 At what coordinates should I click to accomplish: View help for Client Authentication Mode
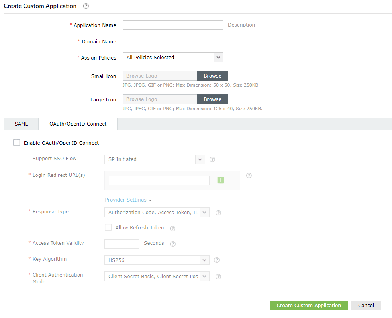[218, 276]
